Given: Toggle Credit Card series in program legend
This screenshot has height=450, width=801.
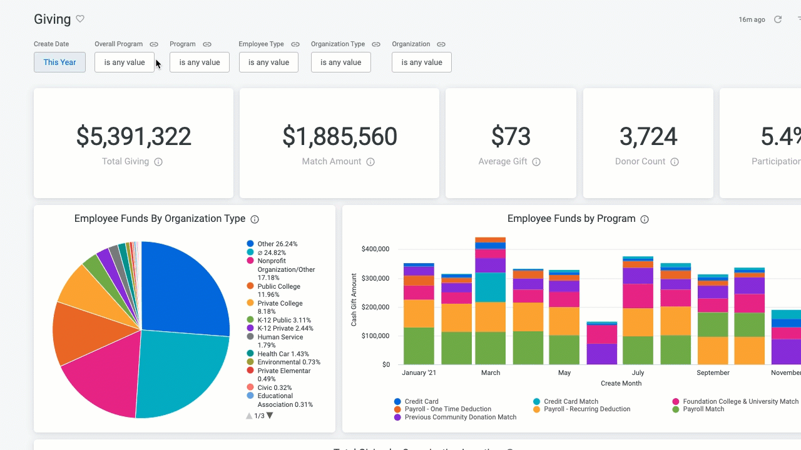Looking at the screenshot, I should coord(416,401).
